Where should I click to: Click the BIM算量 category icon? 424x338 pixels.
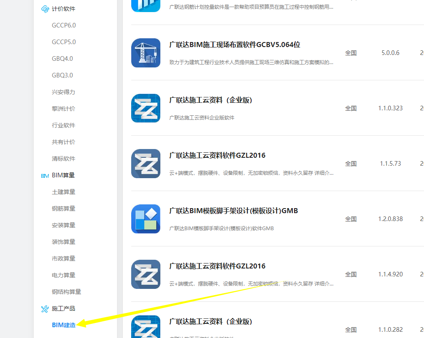tap(45, 176)
